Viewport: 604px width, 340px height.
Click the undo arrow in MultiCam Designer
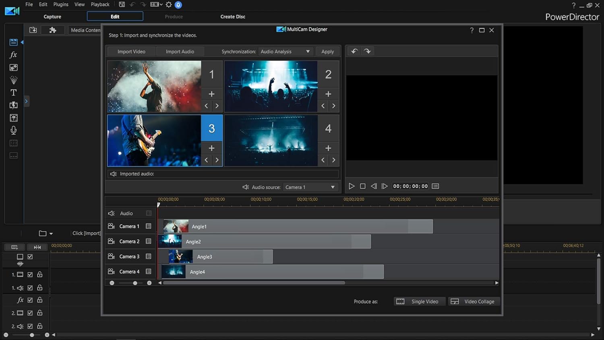(354, 51)
